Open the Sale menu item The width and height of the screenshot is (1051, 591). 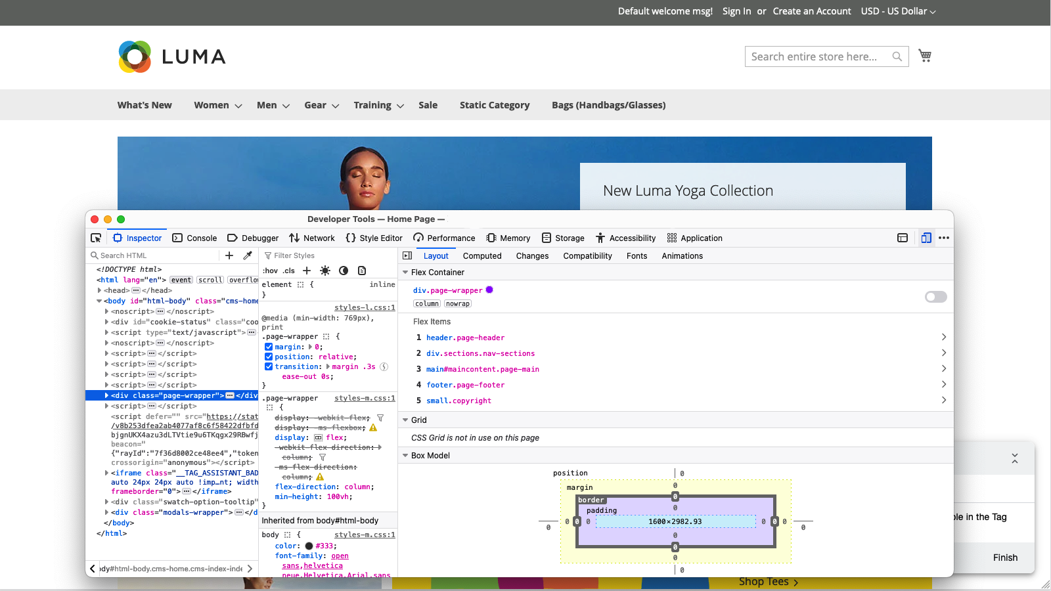point(428,105)
